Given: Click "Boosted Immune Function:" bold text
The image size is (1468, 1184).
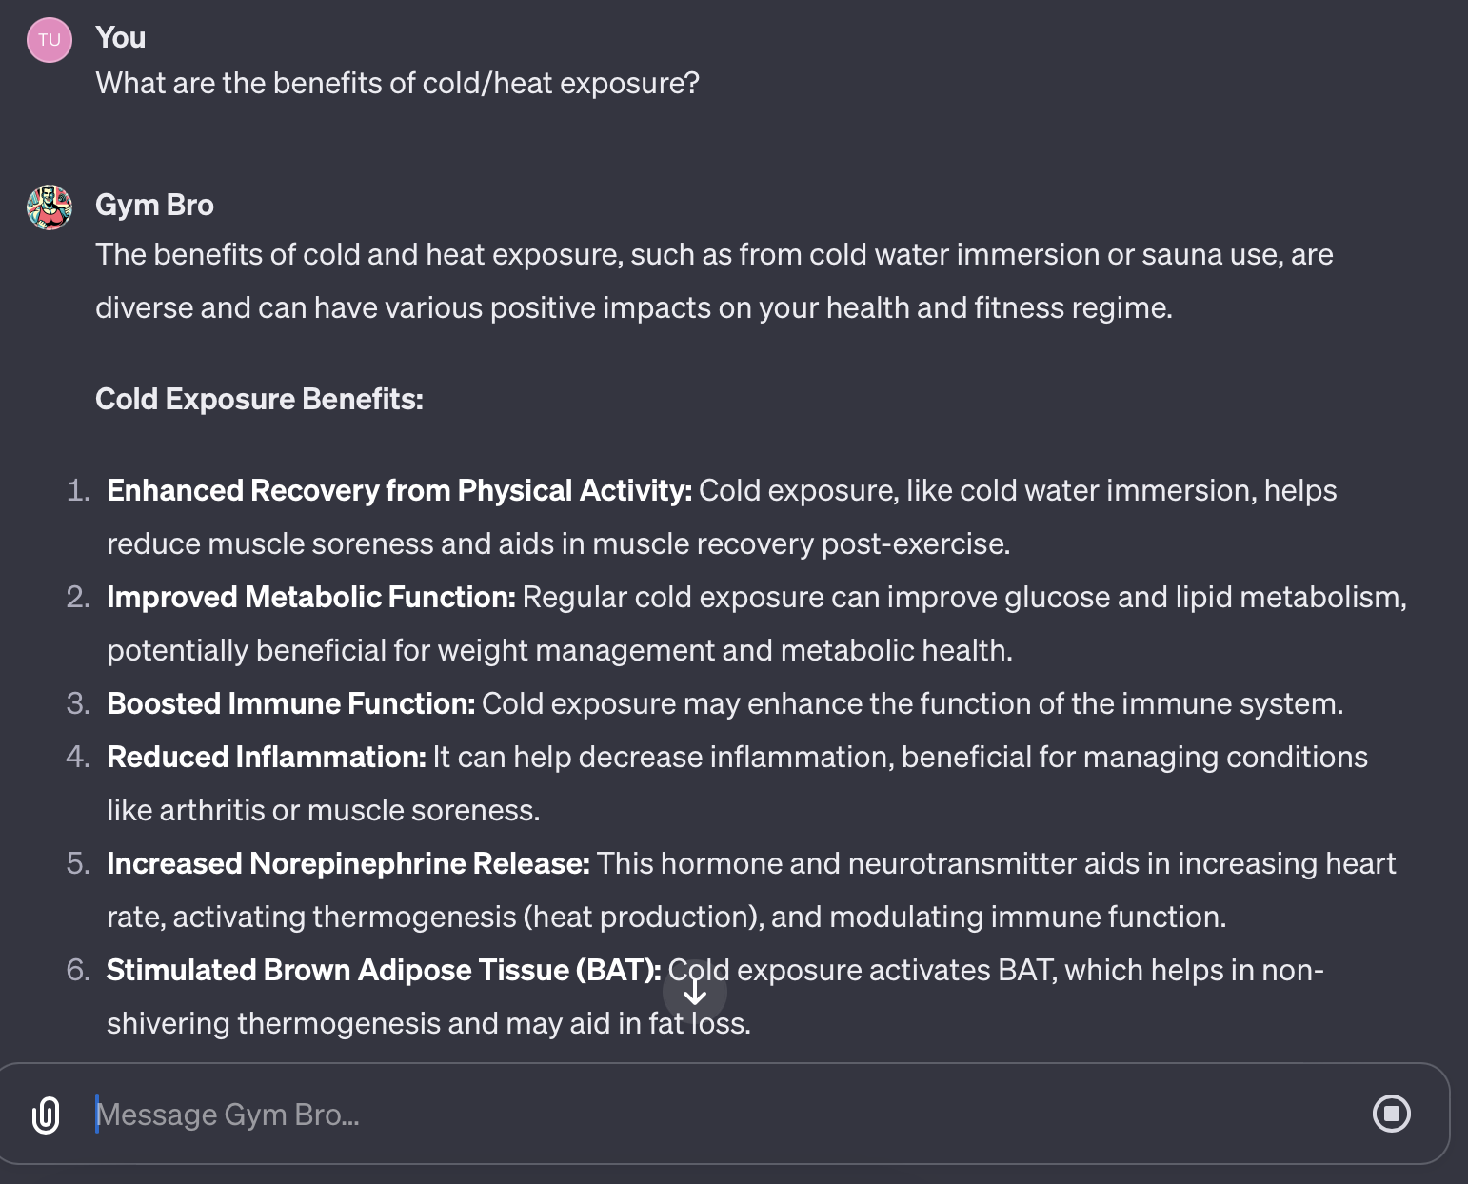Looking at the screenshot, I should click(290, 703).
